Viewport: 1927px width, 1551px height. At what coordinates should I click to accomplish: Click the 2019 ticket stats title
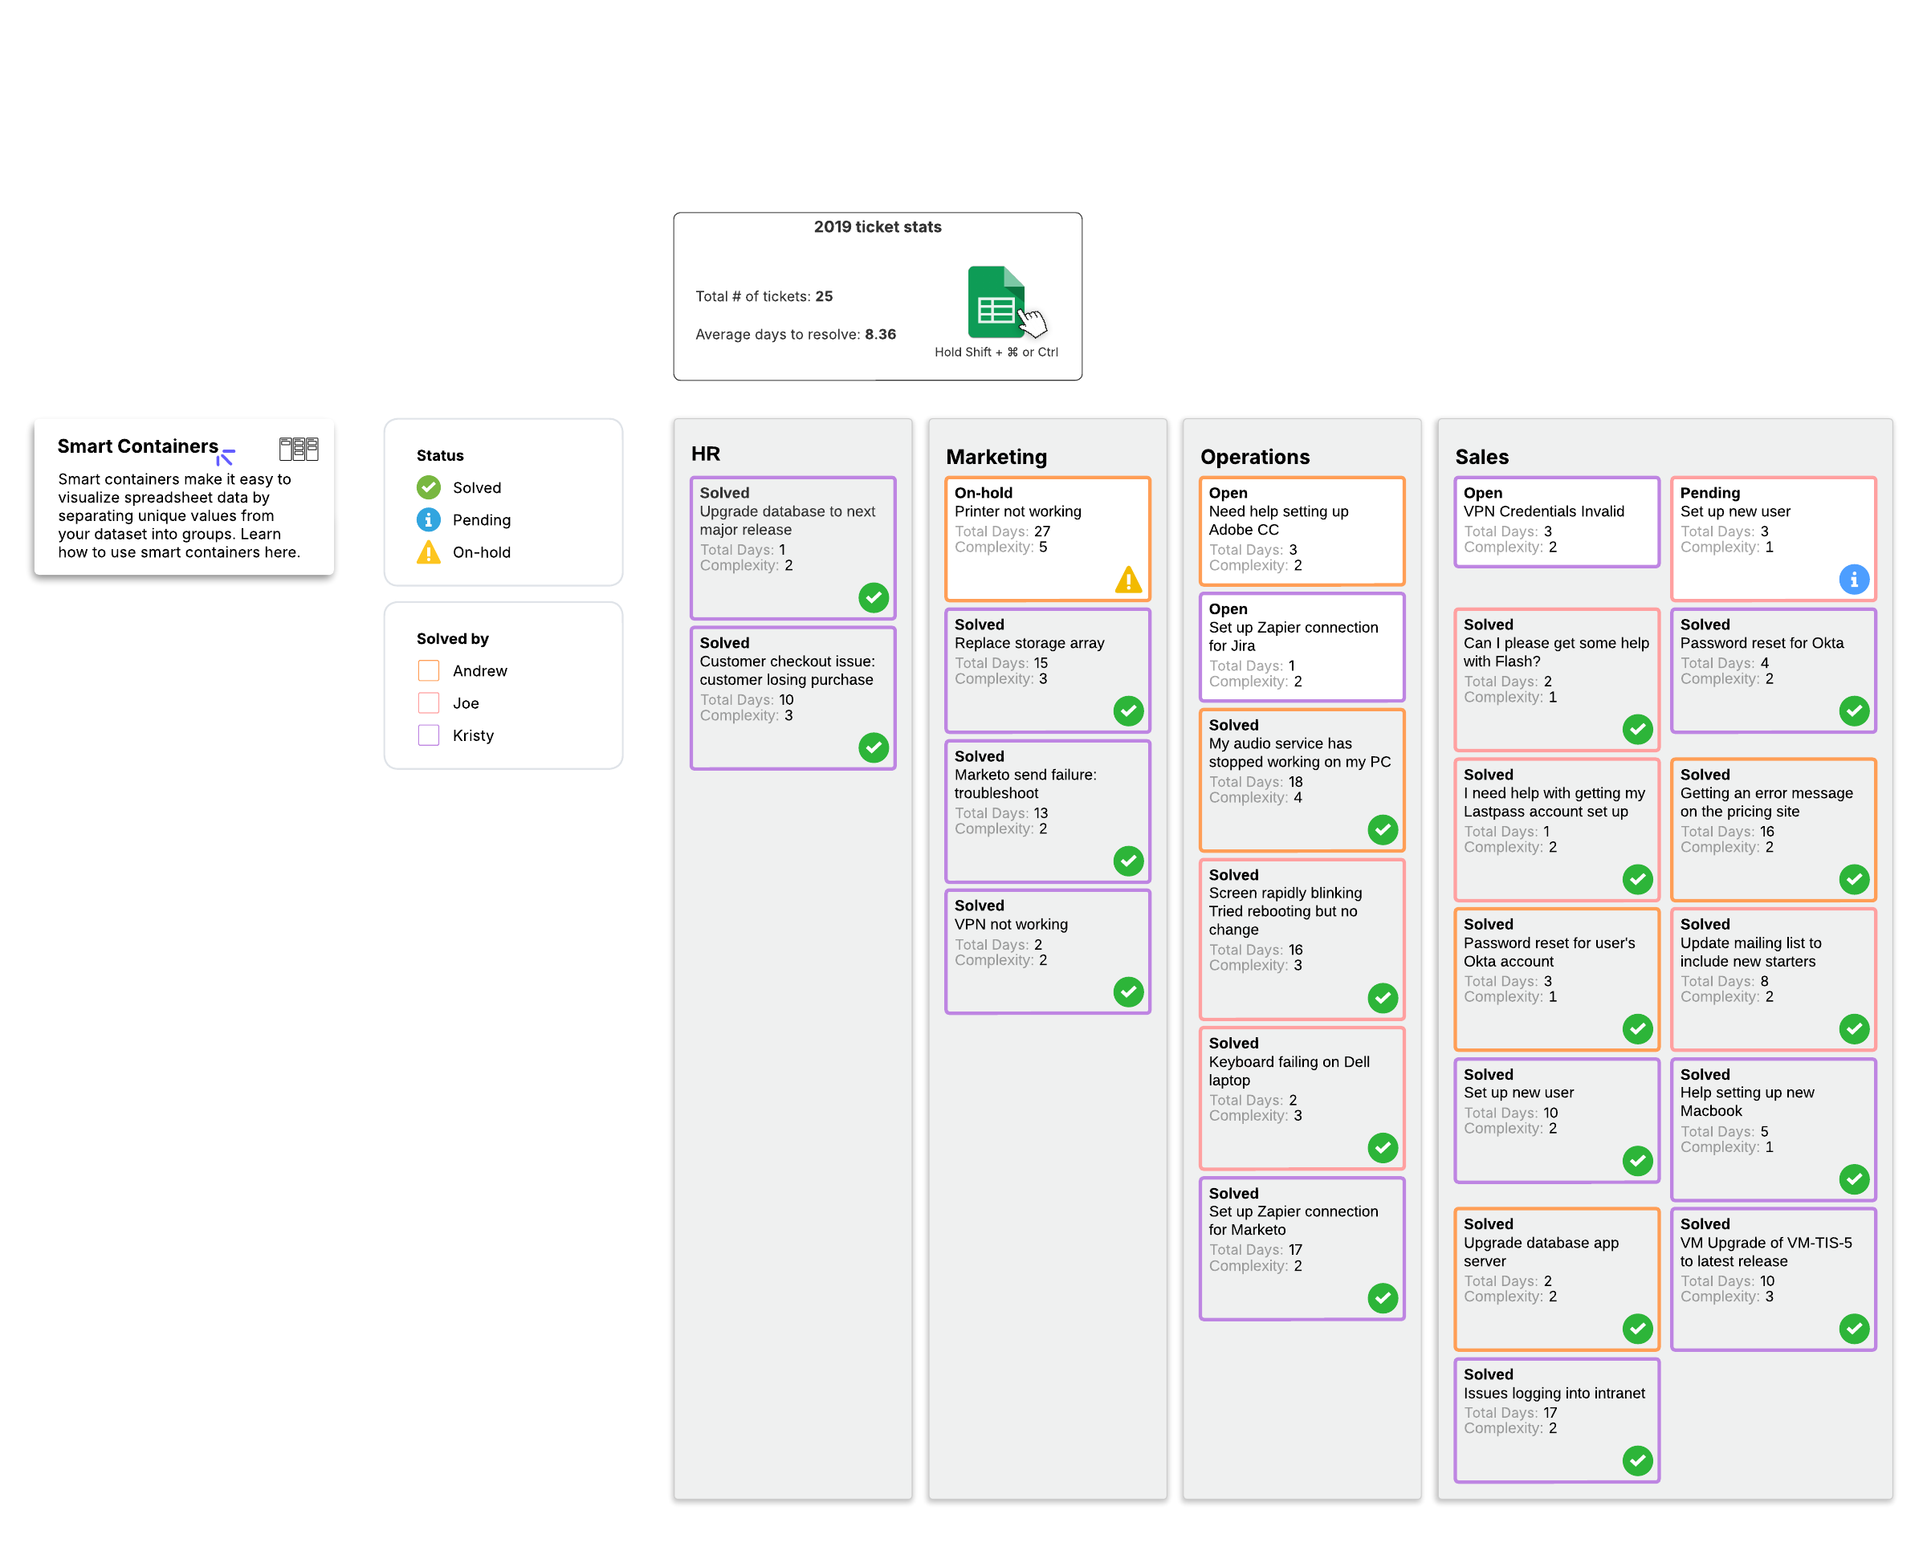coord(877,227)
